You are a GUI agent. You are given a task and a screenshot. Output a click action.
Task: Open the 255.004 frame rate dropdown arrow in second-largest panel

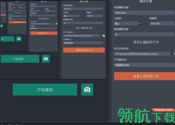[x=104, y=16]
